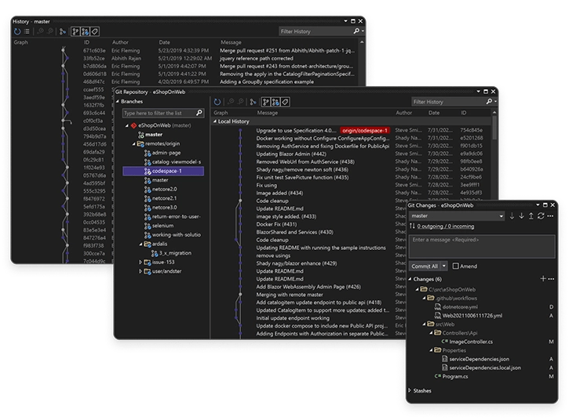Toggle remote branches display in Git Repository toolbar
569x420 pixels.
(275, 102)
